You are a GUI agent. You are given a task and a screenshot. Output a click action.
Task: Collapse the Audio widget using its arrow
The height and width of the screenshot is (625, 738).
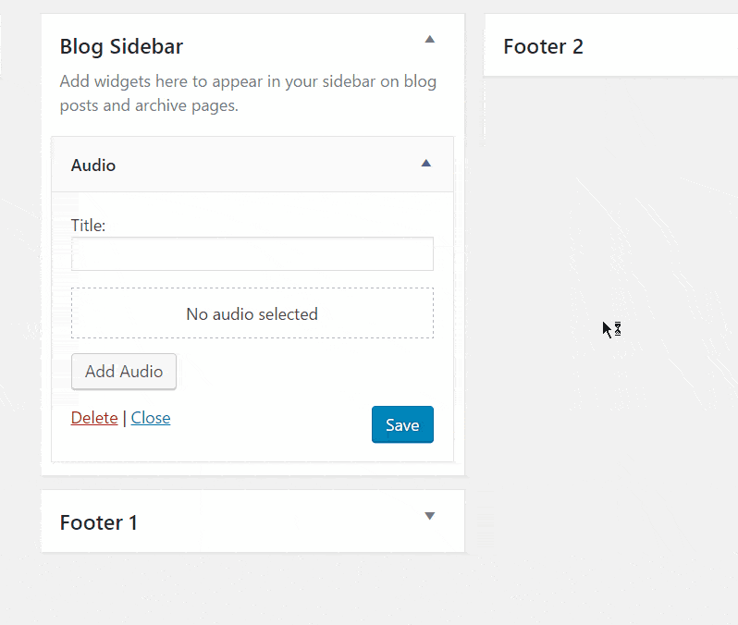click(x=426, y=164)
